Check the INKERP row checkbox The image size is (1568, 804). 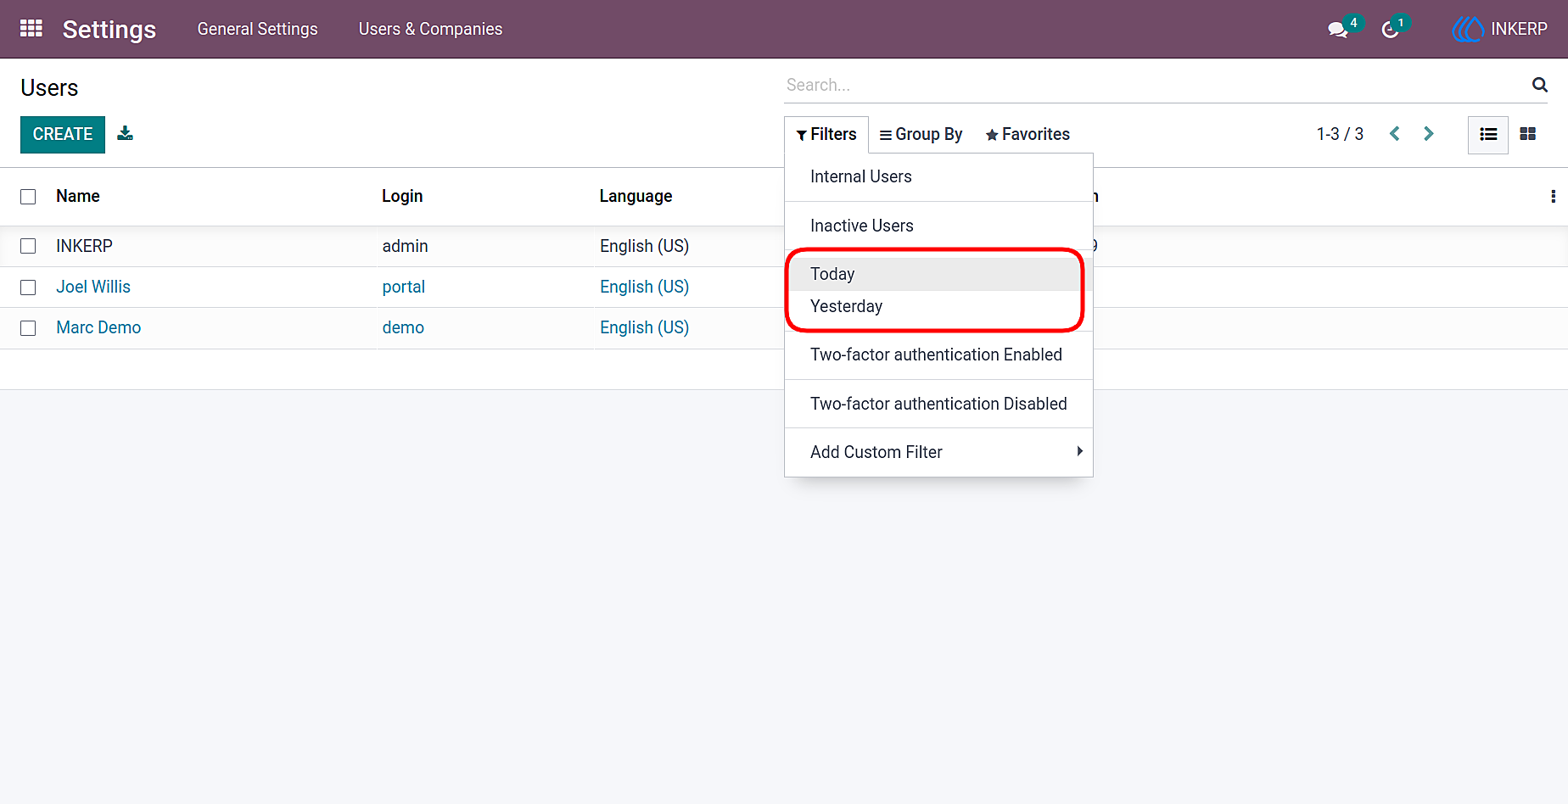[x=28, y=246]
